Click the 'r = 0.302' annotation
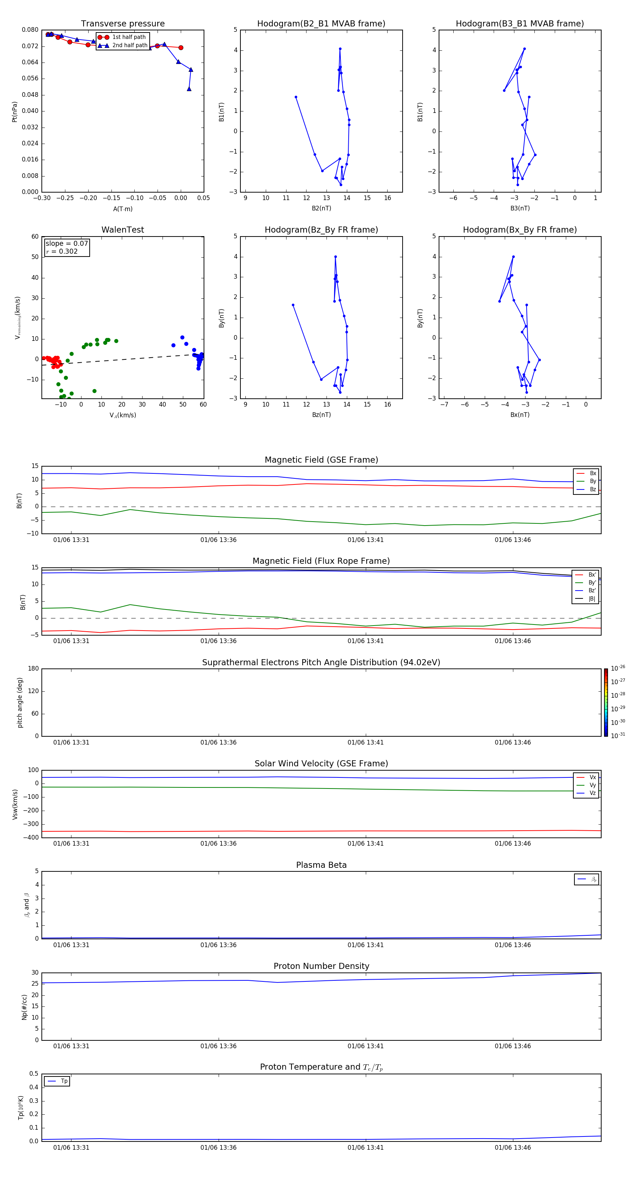Viewport: 643px width, 1179px height. pyautogui.click(x=62, y=251)
